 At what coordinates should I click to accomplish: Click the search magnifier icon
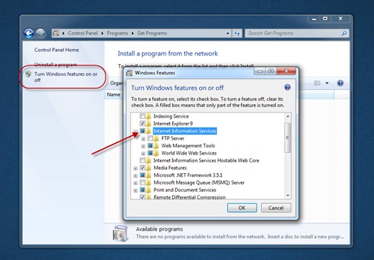point(344,33)
